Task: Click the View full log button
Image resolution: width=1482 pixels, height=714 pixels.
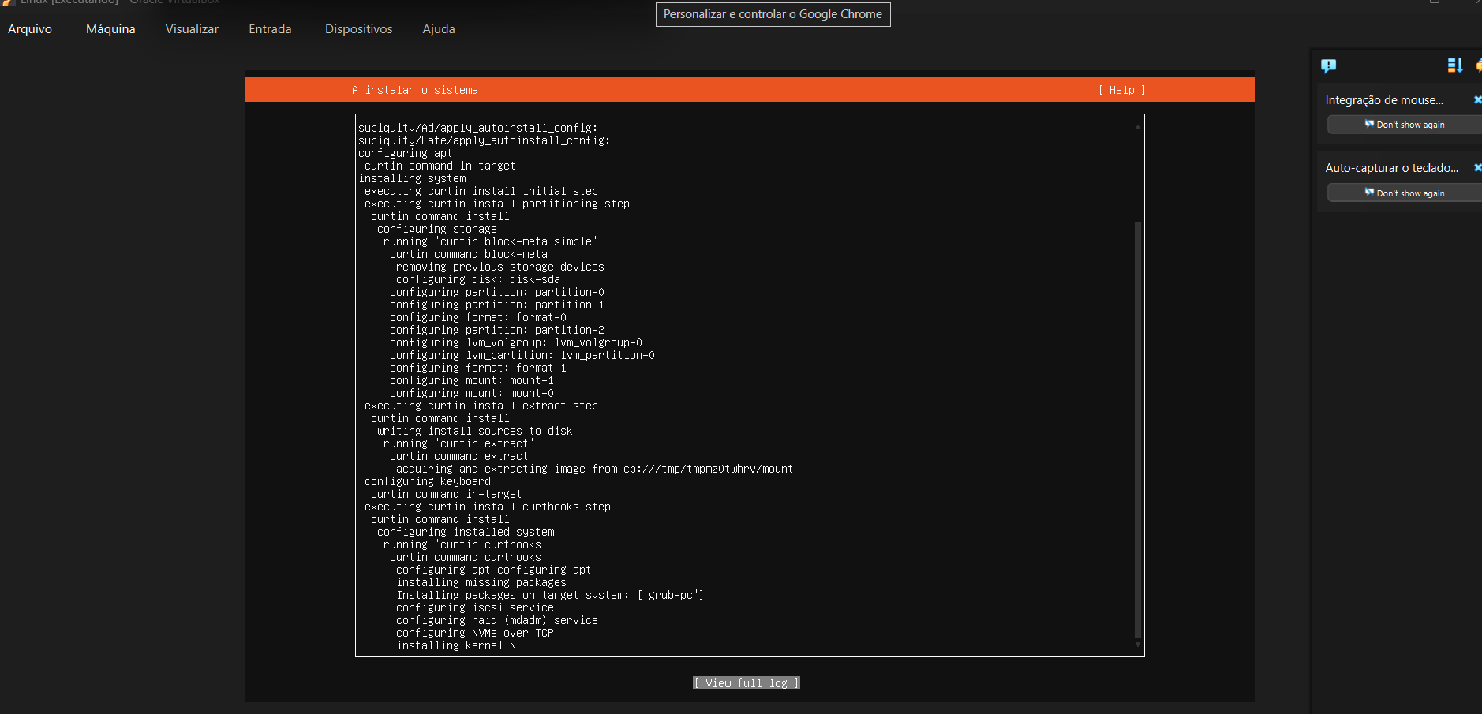Action: tap(747, 683)
